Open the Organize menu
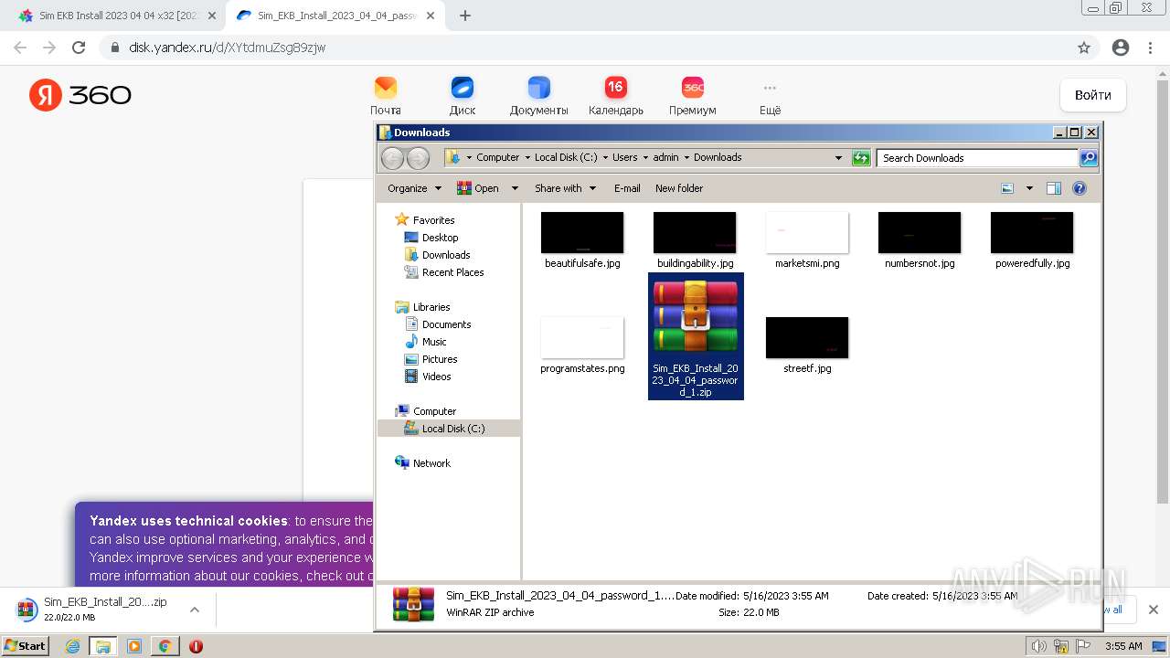Image resolution: width=1170 pixels, height=658 pixels. tap(414, 188)
